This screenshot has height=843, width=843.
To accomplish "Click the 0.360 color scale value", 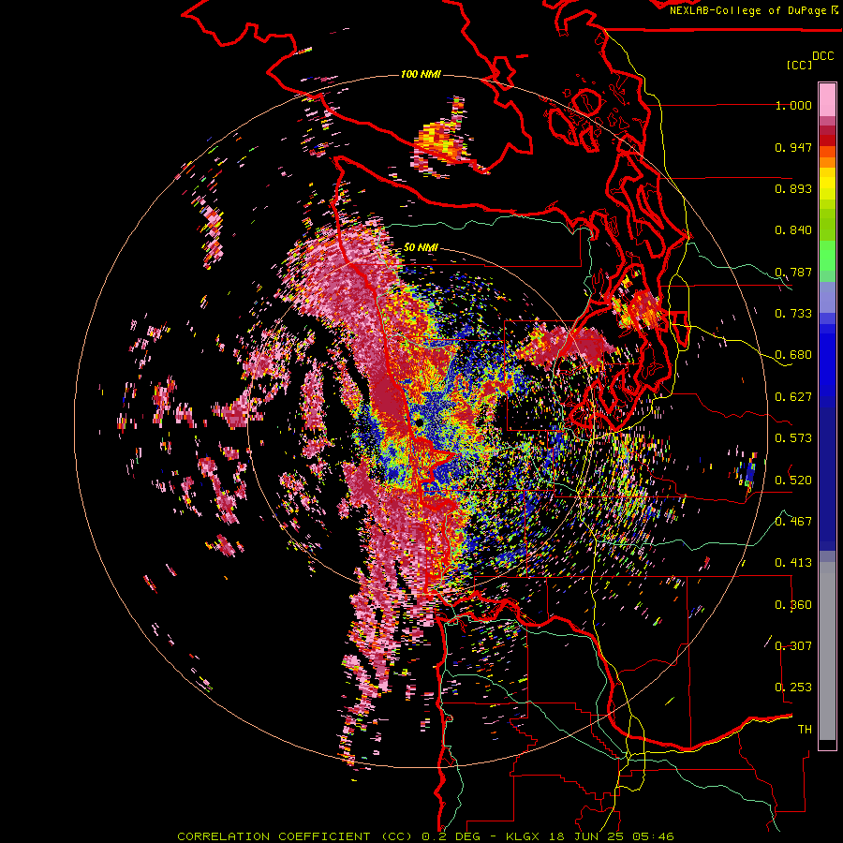I will [x=793, y=605].
